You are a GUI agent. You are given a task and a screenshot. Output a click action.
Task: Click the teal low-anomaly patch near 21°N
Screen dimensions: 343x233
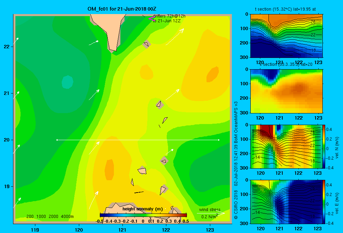tap(67, 82)
